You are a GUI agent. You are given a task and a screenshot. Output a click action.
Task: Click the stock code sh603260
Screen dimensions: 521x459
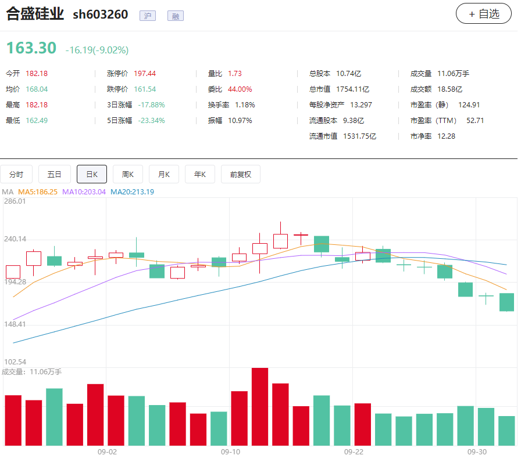[101, 15]
